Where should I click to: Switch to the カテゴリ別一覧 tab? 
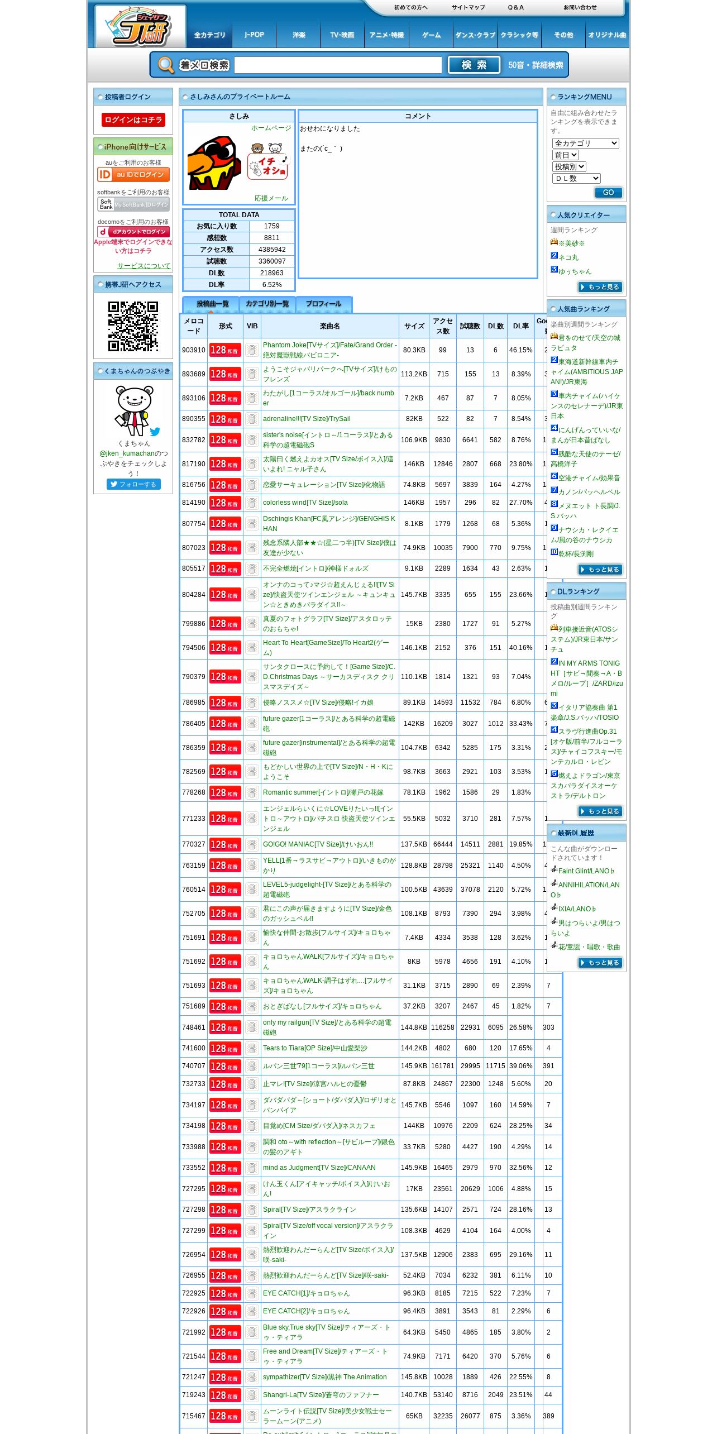[267, 304]
